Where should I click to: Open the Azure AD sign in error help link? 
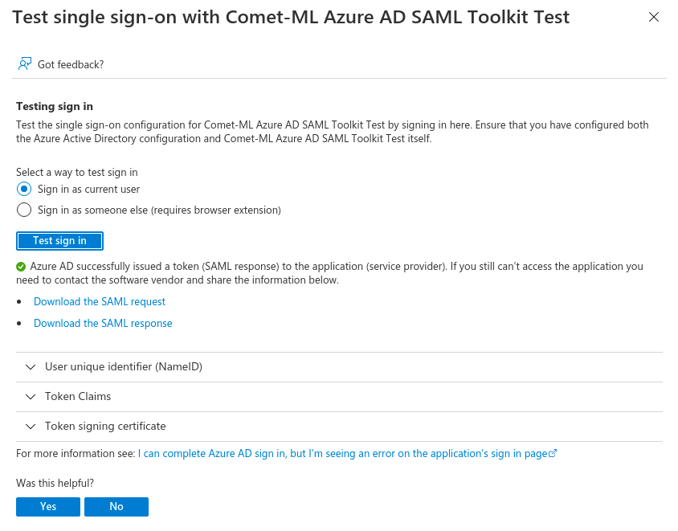point(343,453)
